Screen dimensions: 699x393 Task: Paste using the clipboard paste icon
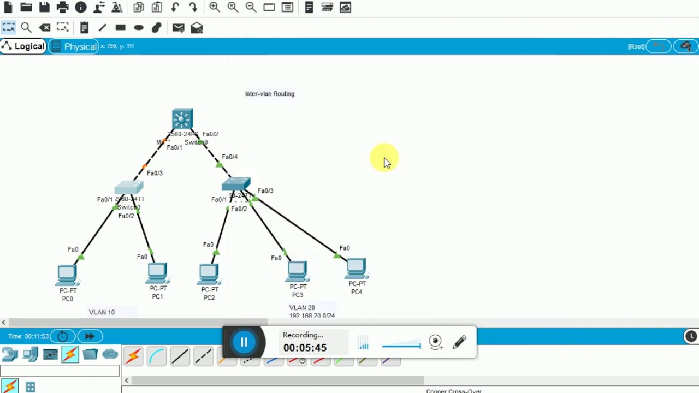click(x=157, y=7)
